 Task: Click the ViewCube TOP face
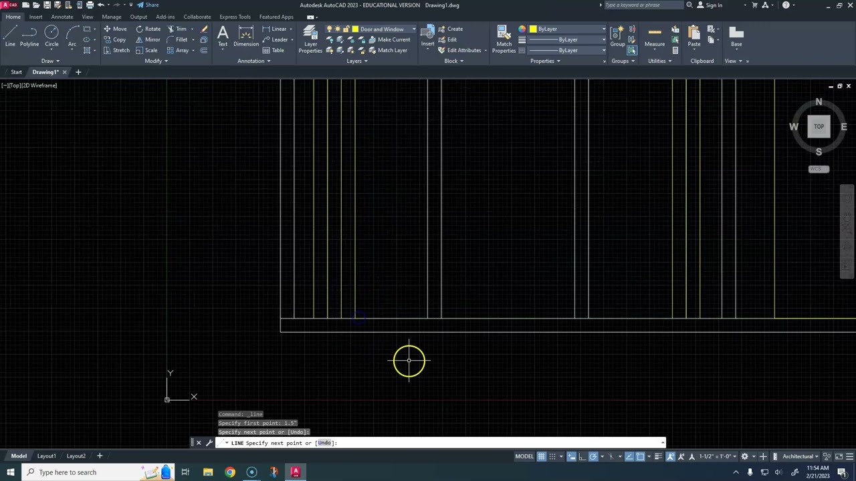pos(819,126)
